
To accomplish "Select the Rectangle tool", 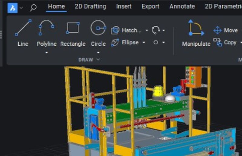I will (x=73, y=34).
